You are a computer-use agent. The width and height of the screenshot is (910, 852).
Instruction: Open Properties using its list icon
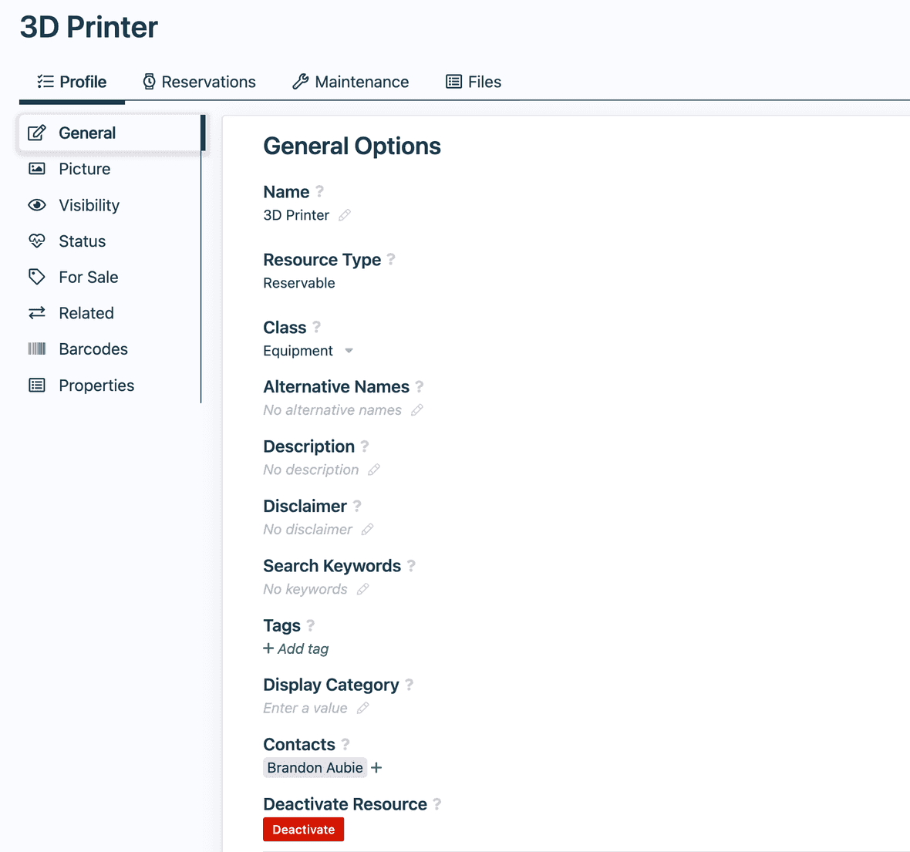pos(37,385)
